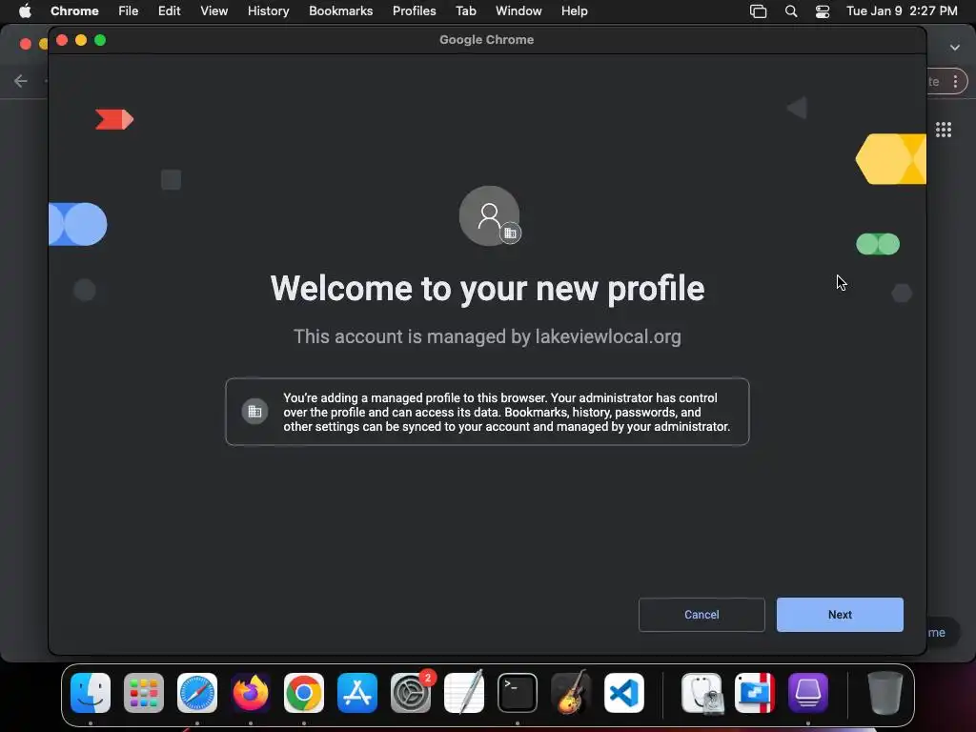Viewport: 976px width, 732px height.
Task: Open TextEdit from the dock
Action: coord(464,692)
